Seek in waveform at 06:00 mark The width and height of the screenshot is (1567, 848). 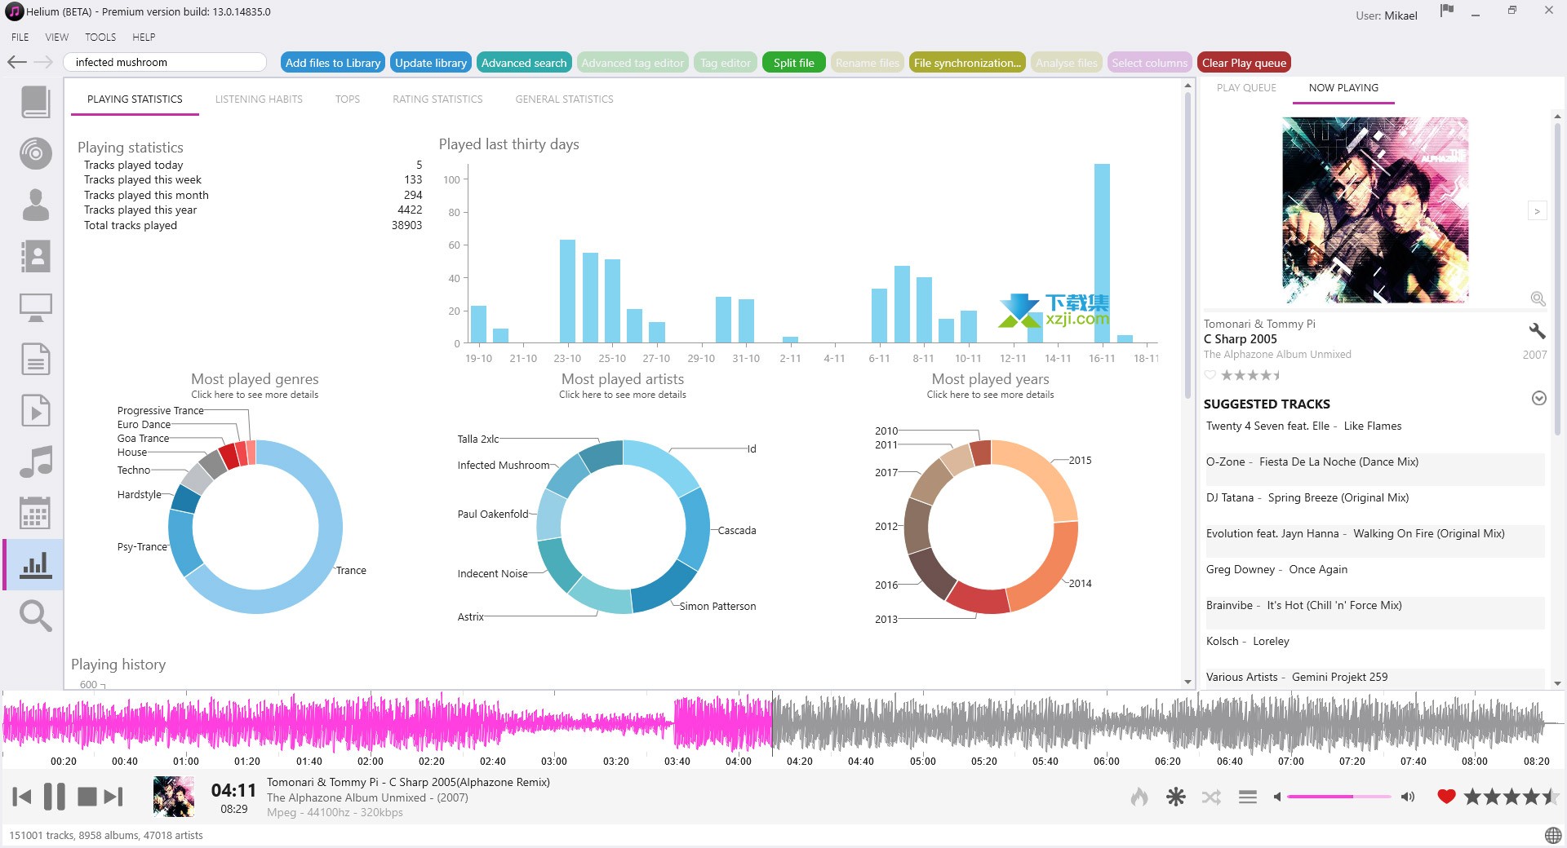pyautogui.click(x=1107, y=723)
